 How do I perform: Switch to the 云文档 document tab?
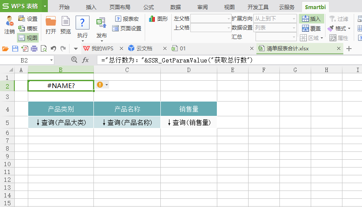140,49
